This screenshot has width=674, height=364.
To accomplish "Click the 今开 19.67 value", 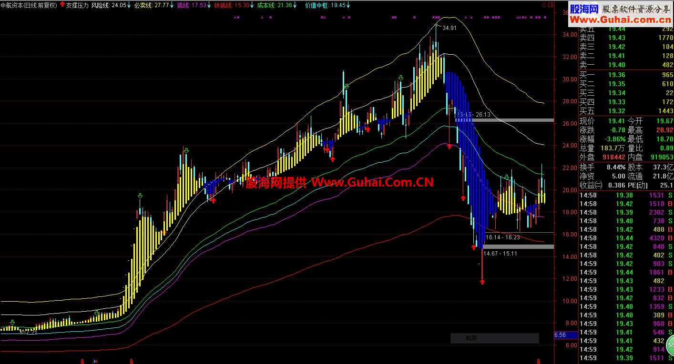I will coord(664,121).
